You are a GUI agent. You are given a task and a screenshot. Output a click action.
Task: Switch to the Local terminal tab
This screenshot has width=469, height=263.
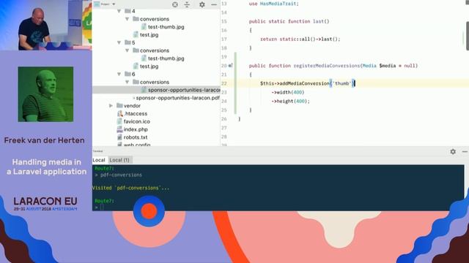pyautogui.click(x=99, y=160)
